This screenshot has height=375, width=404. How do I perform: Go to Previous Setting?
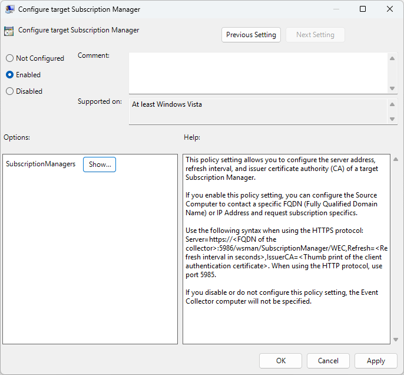point(251,35)
